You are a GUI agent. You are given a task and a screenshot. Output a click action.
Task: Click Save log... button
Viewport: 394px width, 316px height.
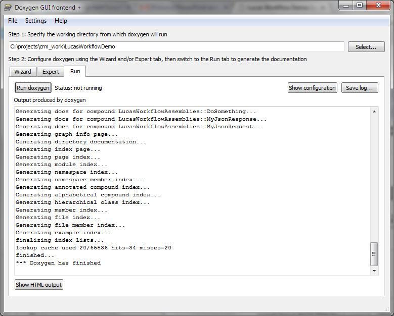(360, 88)
